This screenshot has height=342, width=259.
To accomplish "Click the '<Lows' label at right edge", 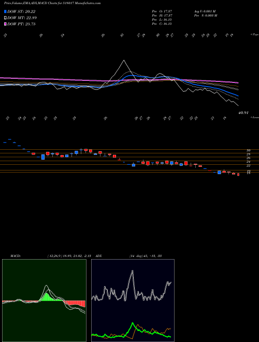I will click(x=255, y=117).
